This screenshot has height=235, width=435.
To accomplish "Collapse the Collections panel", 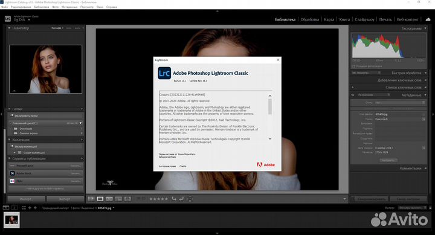I will 9,140.
